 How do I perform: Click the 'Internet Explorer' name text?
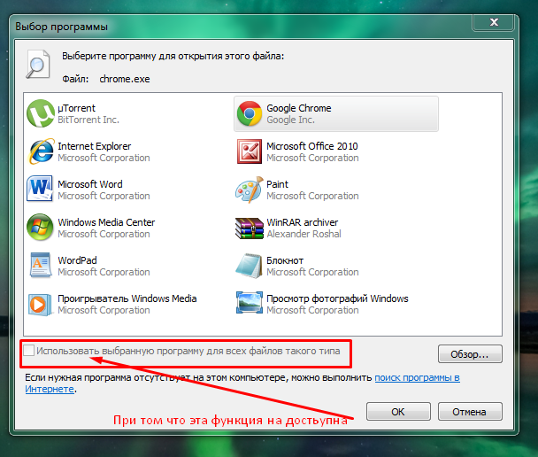coord(95,146)
